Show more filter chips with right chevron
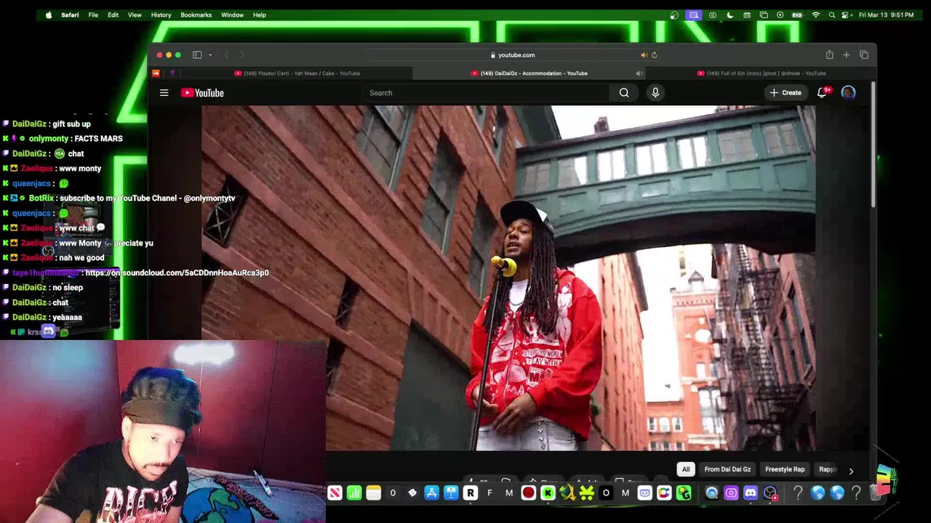This screenshot has height=523, width=931. [x=851, y=471]
